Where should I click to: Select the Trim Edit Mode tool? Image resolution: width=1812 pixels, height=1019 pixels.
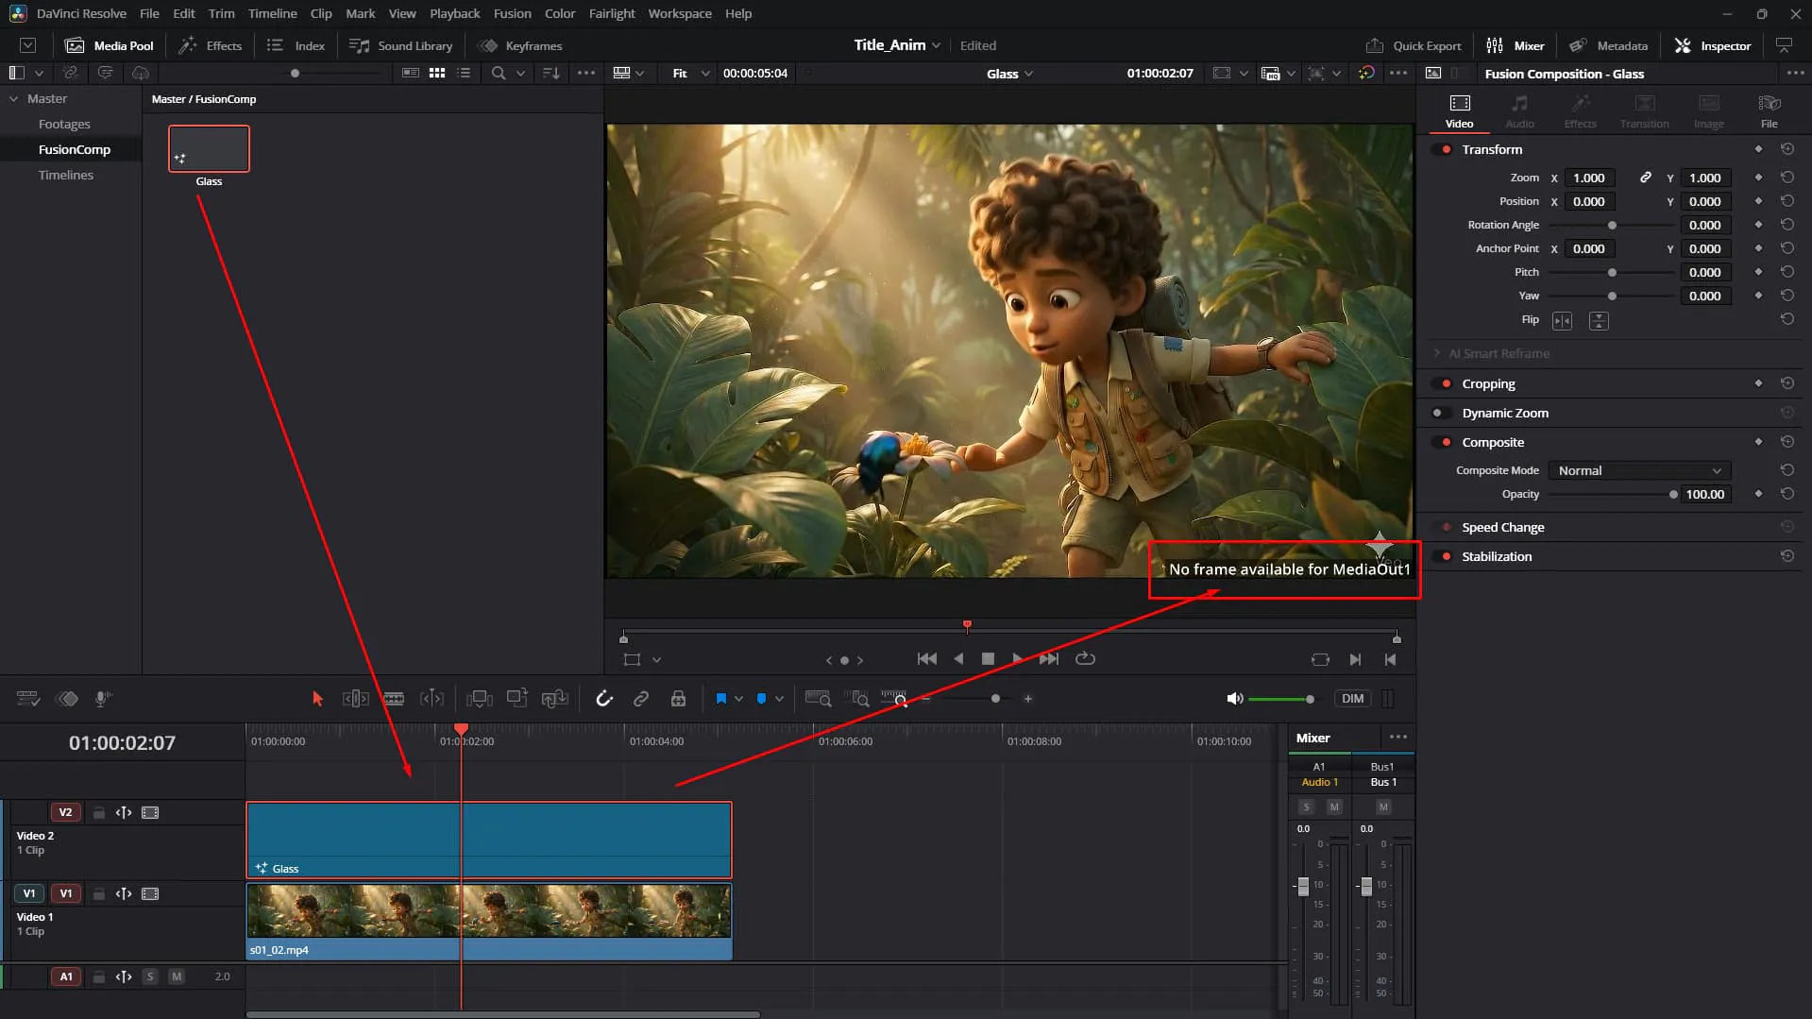[x=355, y=699]
